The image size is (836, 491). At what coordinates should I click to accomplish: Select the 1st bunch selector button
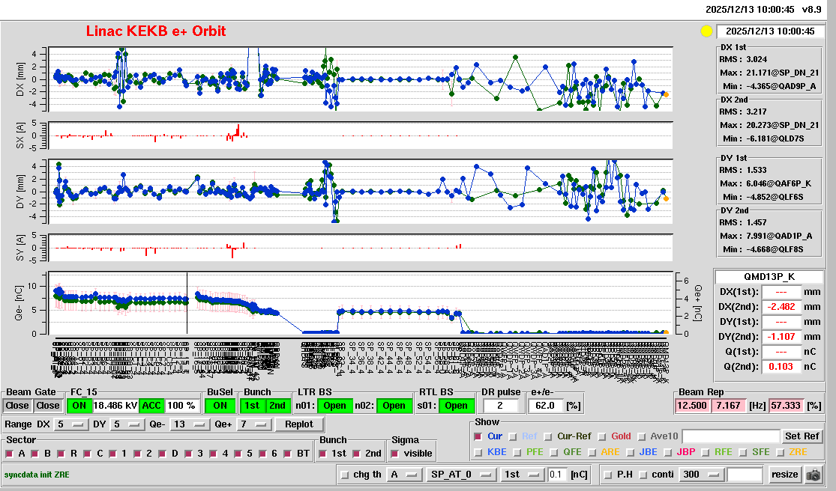pos(253,406)
